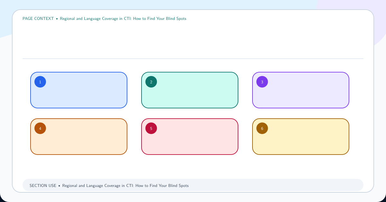Select the peach orange card body
This screenshot has height=202, width=386.
click(x=79, y=137)
